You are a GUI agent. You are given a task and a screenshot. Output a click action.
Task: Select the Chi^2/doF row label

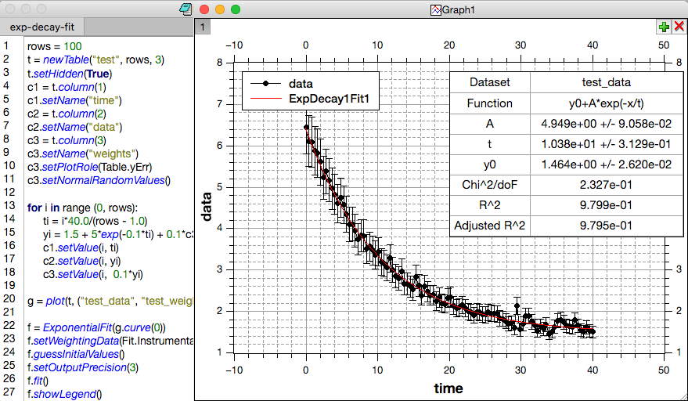[489, 185]
